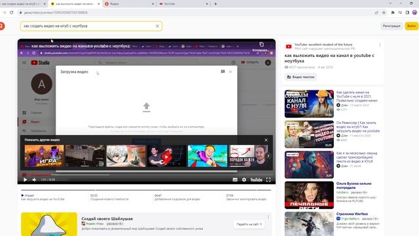The image size is (419, 236).
Task: Open 'Стрелялка Warface' ad link
Action: pos(352,214)
